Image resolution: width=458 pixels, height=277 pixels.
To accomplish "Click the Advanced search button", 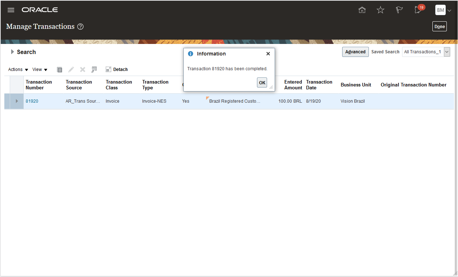I will [356, 52].
